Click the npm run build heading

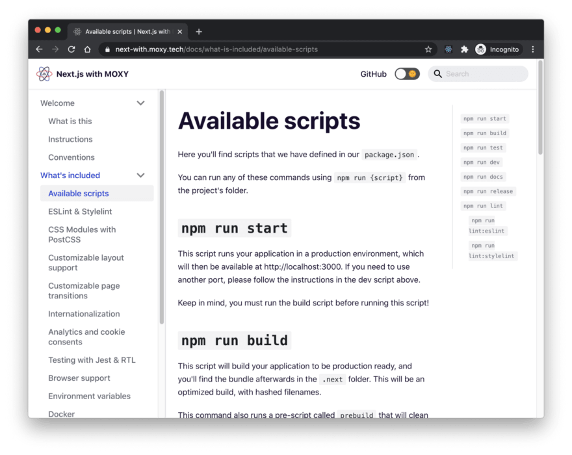pos(234,341)
